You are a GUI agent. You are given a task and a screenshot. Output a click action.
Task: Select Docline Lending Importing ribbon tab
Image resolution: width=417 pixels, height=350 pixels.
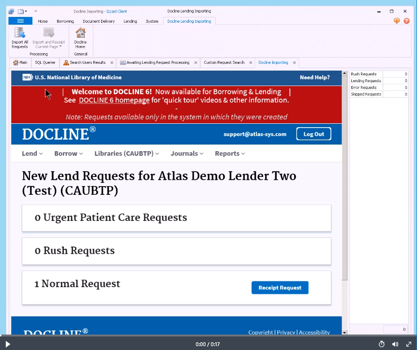click(189, 21)
